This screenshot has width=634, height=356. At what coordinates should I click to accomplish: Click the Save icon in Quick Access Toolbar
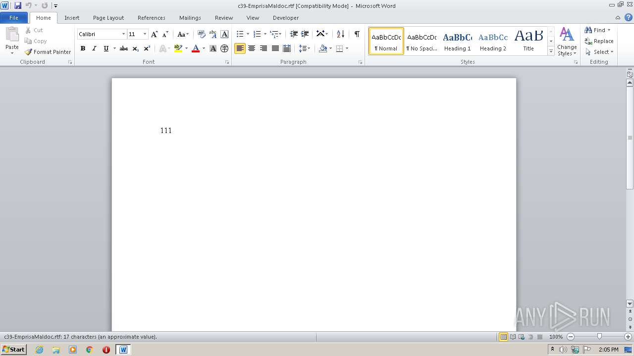(x=18, y=5)
